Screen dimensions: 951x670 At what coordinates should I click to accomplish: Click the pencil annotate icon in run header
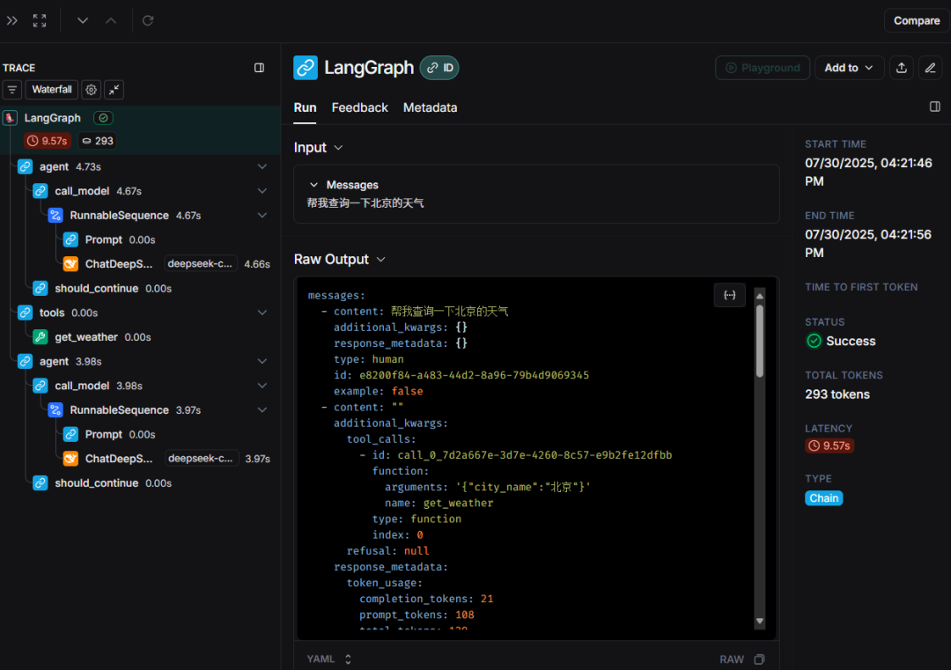pyautogui.click(x=930, y=68)
